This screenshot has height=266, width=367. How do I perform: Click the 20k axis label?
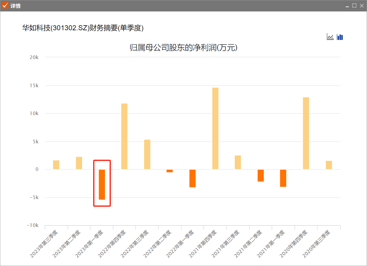coord(34,58)
